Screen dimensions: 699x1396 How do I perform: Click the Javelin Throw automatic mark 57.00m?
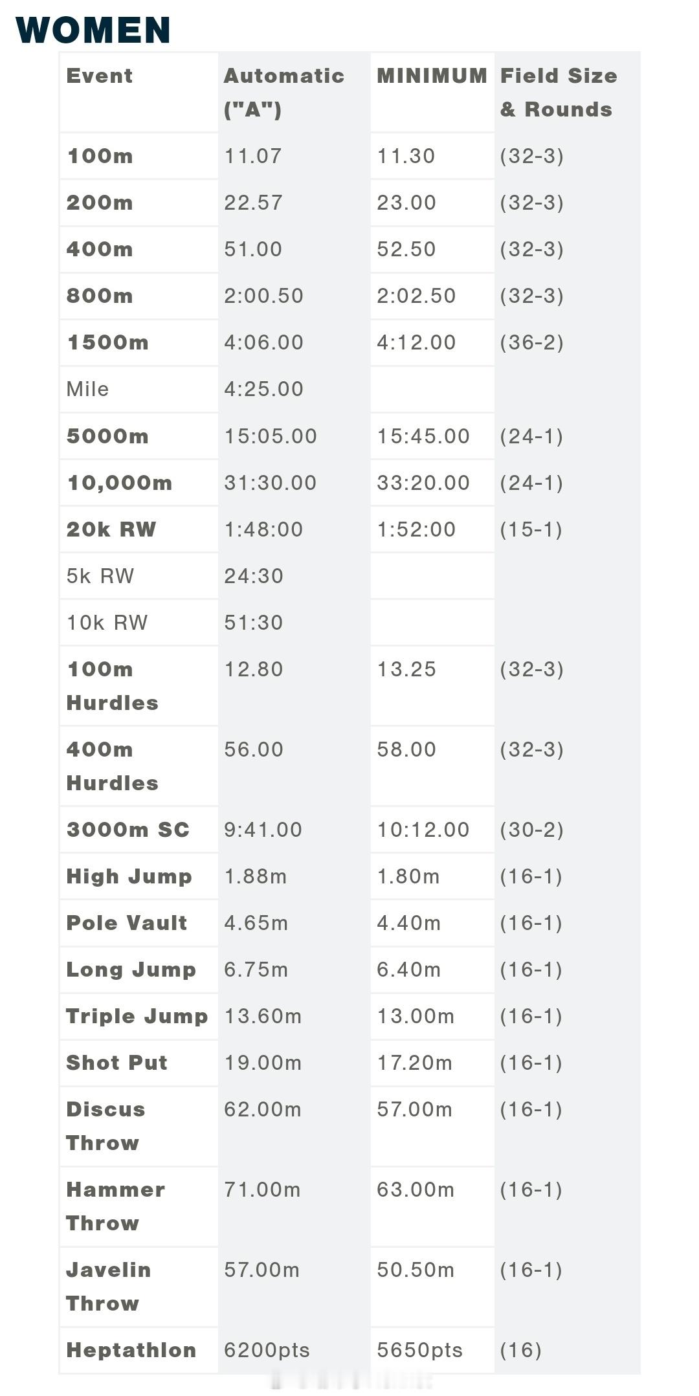(x=261, y=1270)
